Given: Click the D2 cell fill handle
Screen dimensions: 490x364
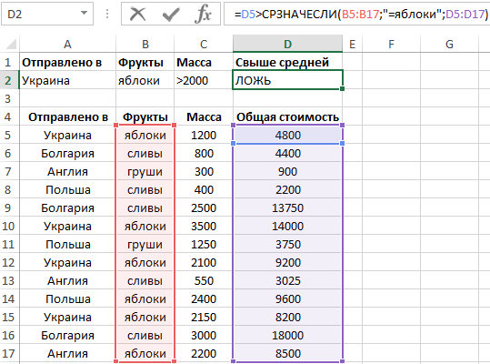Looking at the screenshot, I should pos(342,89).
